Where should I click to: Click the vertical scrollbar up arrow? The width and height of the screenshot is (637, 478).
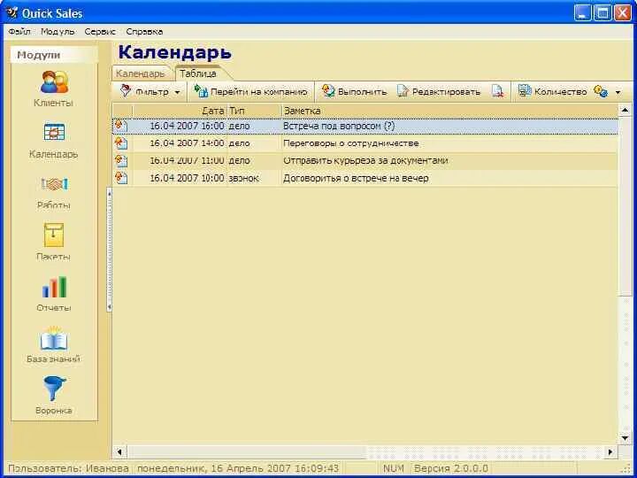[x=625, y=110]
